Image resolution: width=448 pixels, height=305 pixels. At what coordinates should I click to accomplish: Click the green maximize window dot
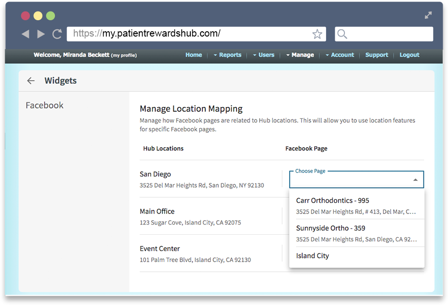click(x=51, y=16)
